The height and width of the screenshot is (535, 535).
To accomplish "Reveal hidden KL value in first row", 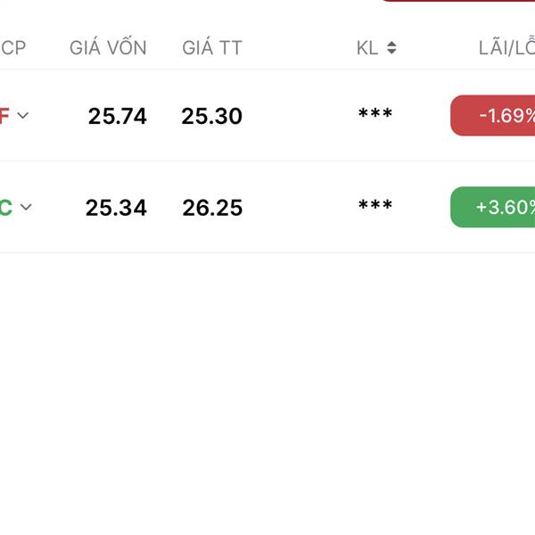I will (375, 115).
